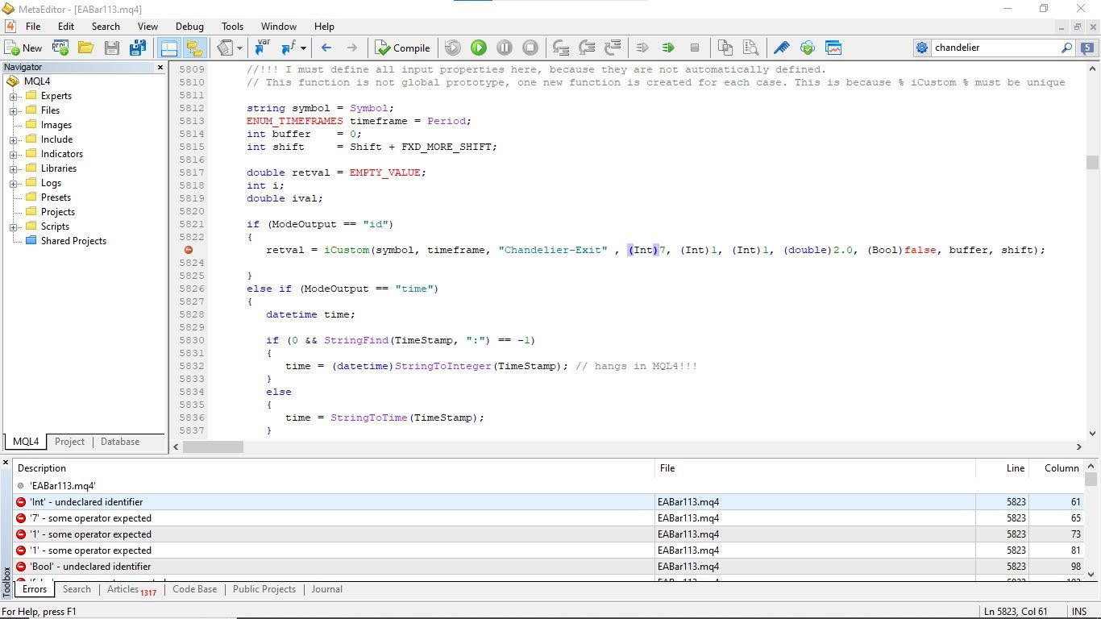Click the MQL5 Cloud Protector shield icon

[x=808, y=48]
